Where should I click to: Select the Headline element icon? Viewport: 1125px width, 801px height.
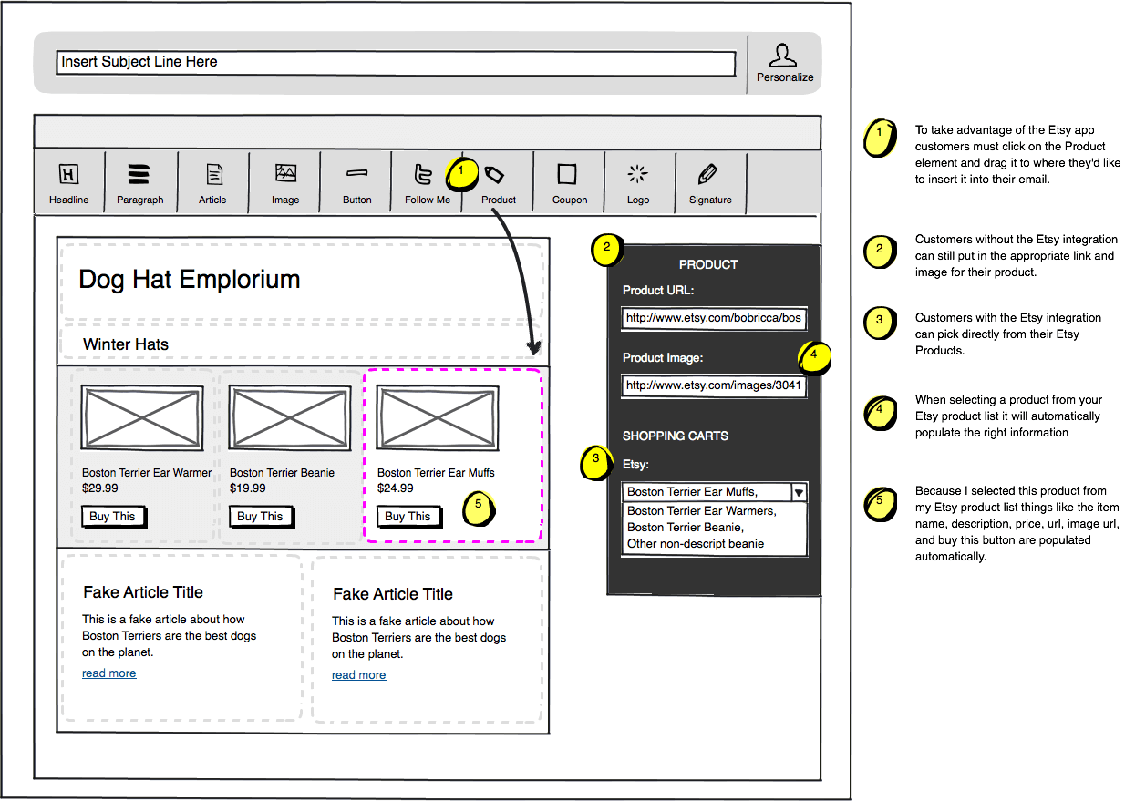click(x=68, y=175)
